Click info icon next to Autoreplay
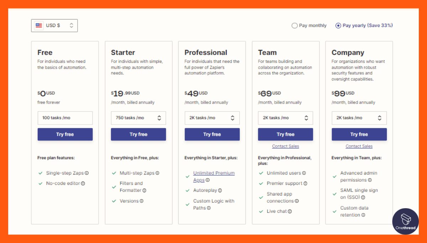This screenshot has width=427, height=243. 221,190
